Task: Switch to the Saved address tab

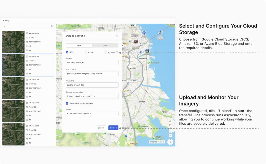Action: [x=105, y=45]
